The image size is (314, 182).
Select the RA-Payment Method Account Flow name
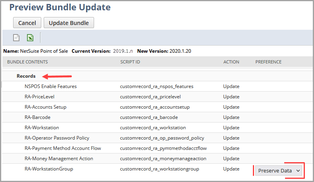coord(63,148)
